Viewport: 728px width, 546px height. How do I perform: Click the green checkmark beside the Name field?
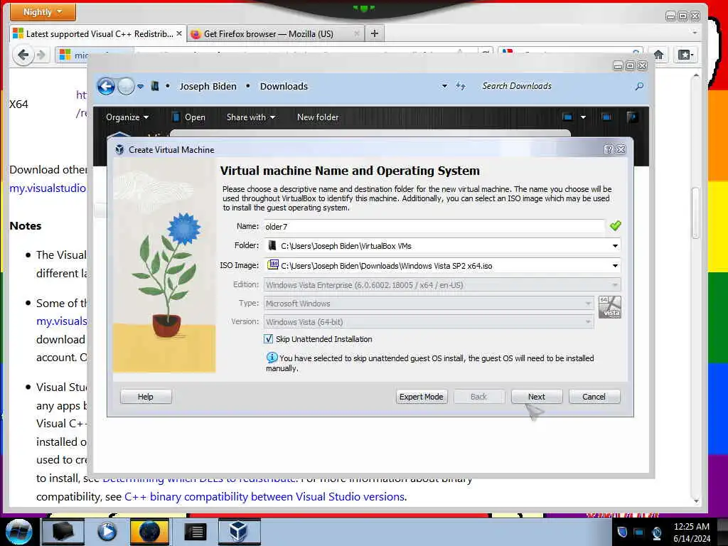point(615,226)
